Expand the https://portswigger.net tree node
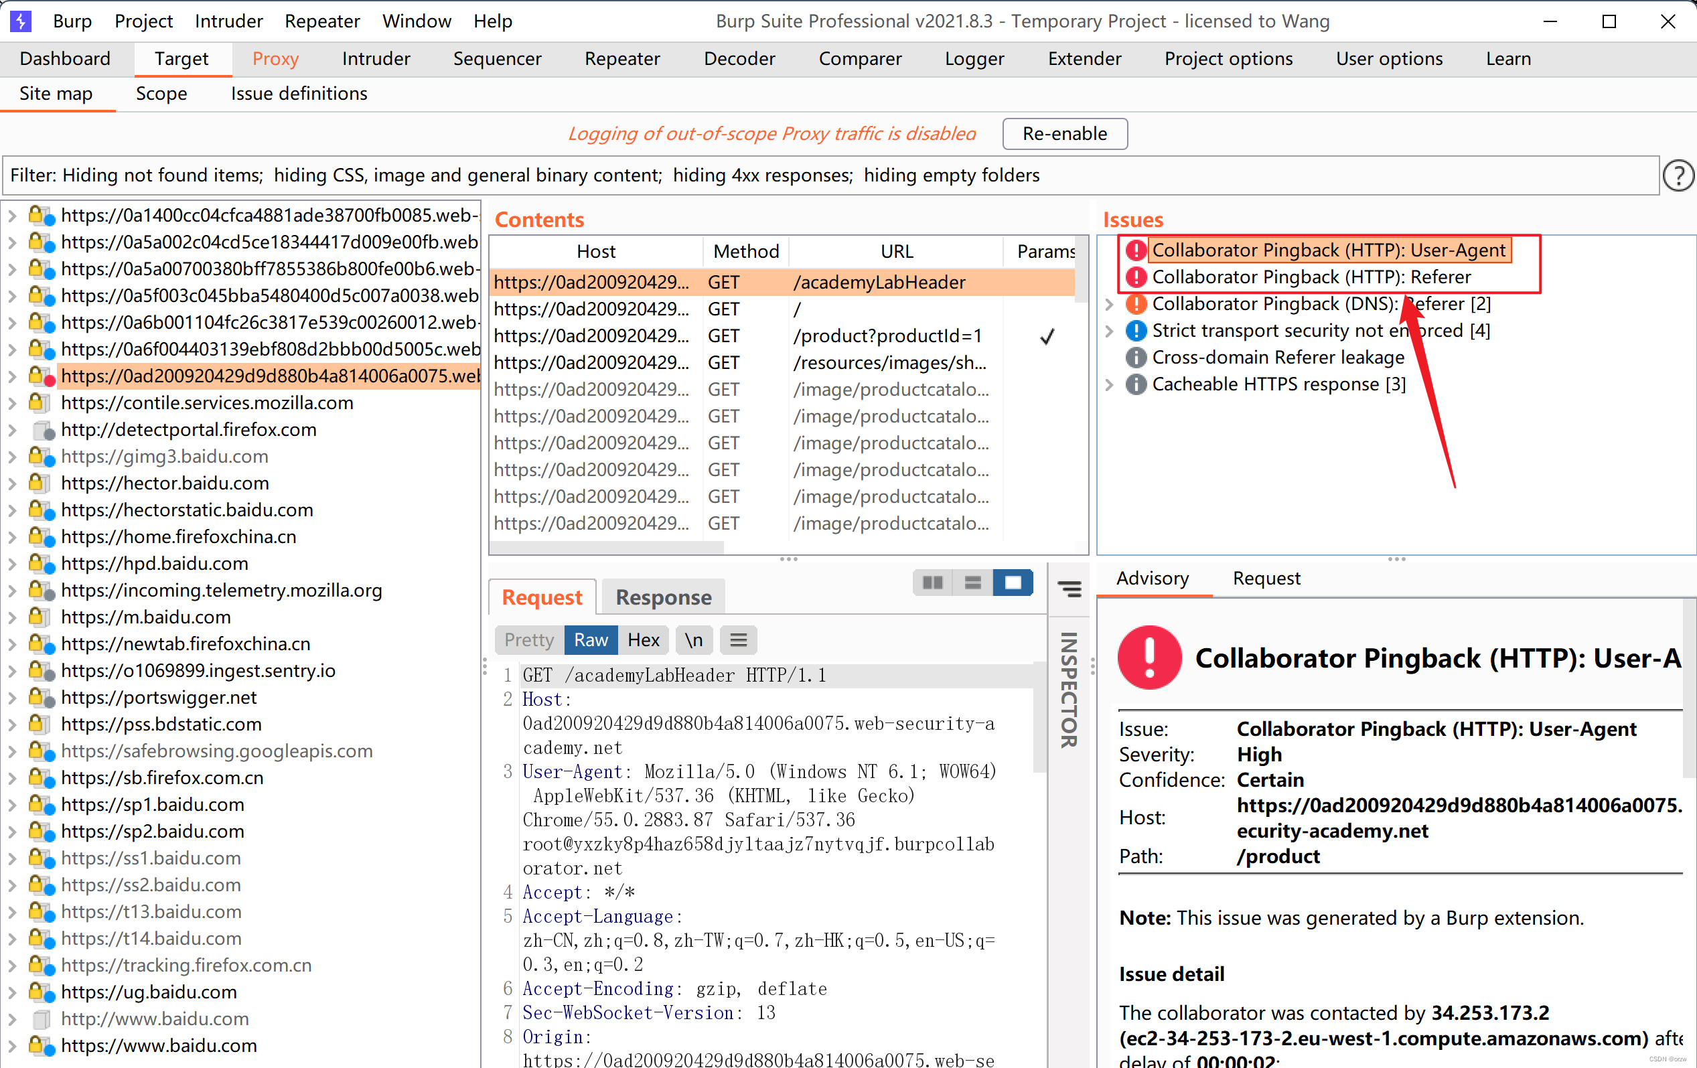The width and height of the screenshot is (1697, 1068). [12, 698]
